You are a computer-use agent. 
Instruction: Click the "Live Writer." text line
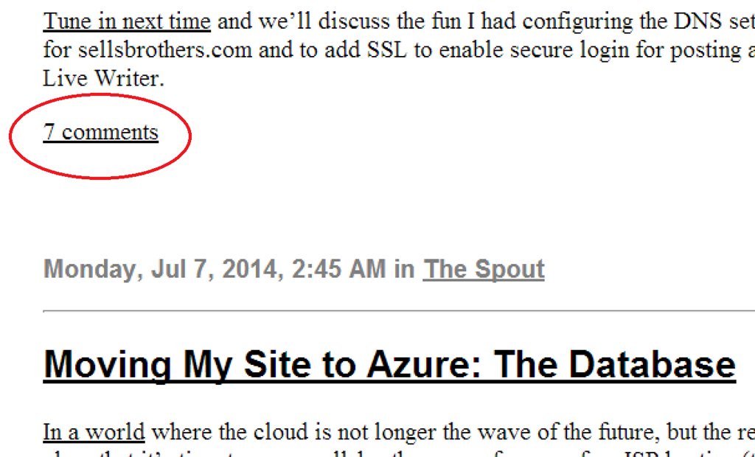point(104,78)
